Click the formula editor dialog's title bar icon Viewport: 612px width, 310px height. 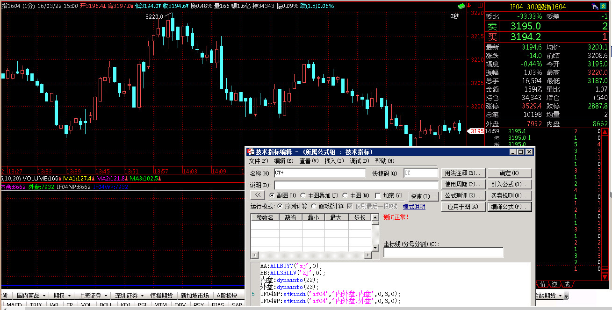(x=251, y=152)
